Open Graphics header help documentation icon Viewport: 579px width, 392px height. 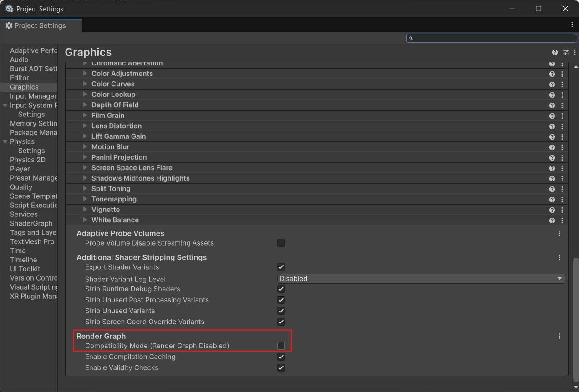coord(554,52)
